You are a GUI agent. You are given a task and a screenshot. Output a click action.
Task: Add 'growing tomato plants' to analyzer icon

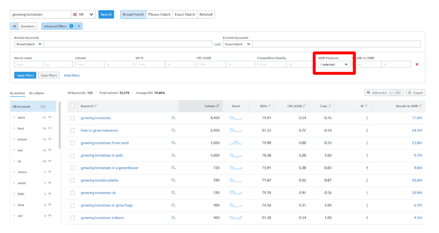[174, 181]
